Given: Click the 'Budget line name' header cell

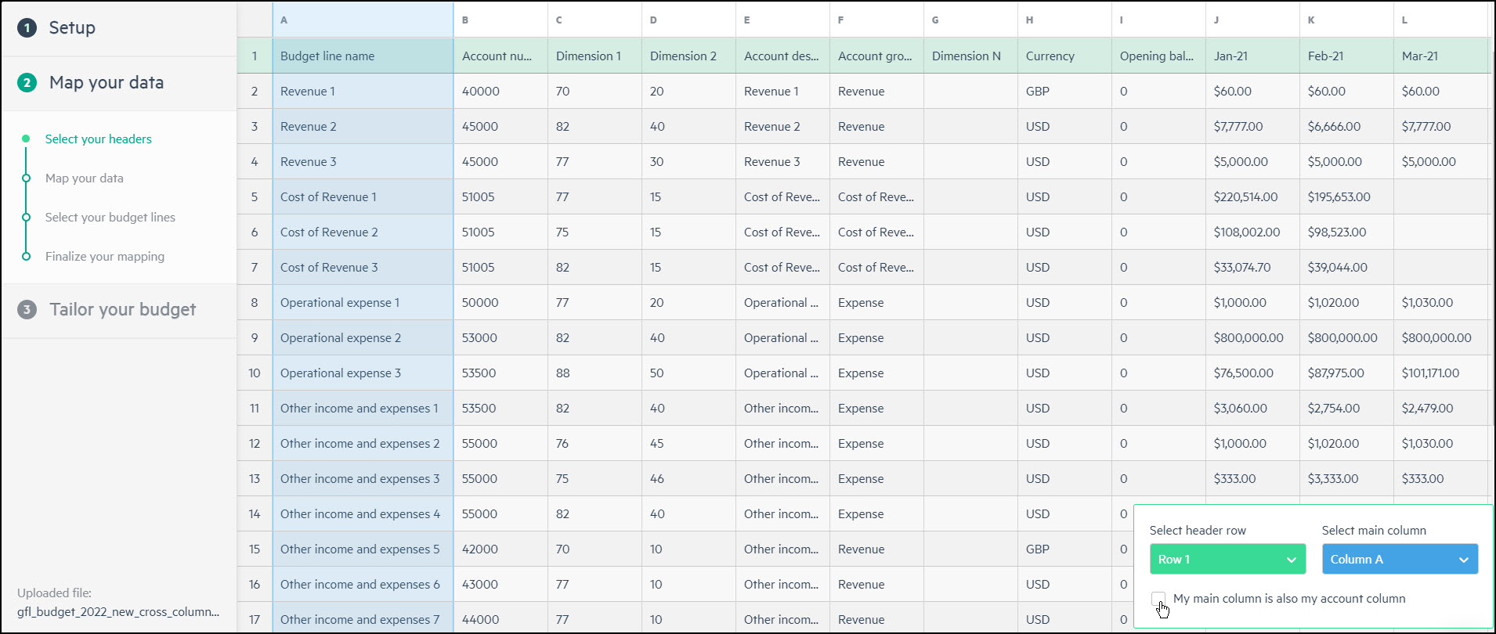Looking at the screenshot, I should tap(363, 56).
